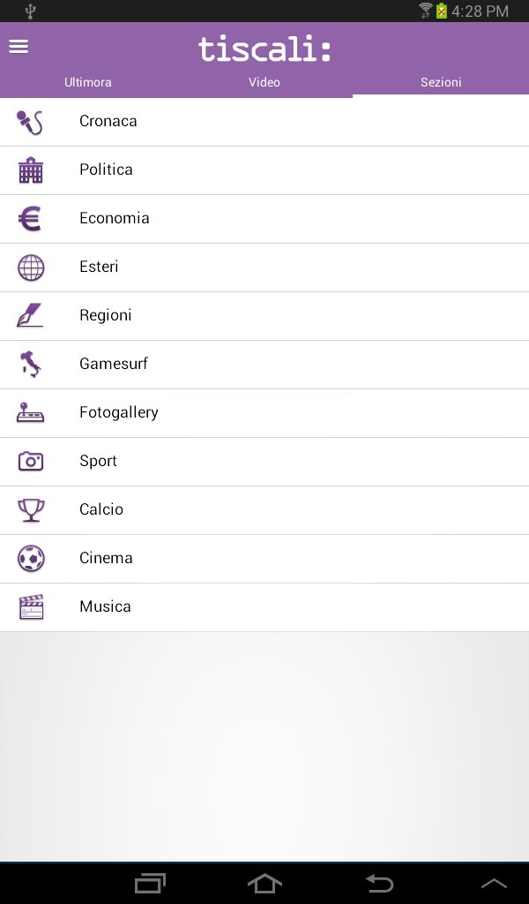Screen dimensions: 529x904
Task: Open the Cronaca section
Action: pos(264,122)
